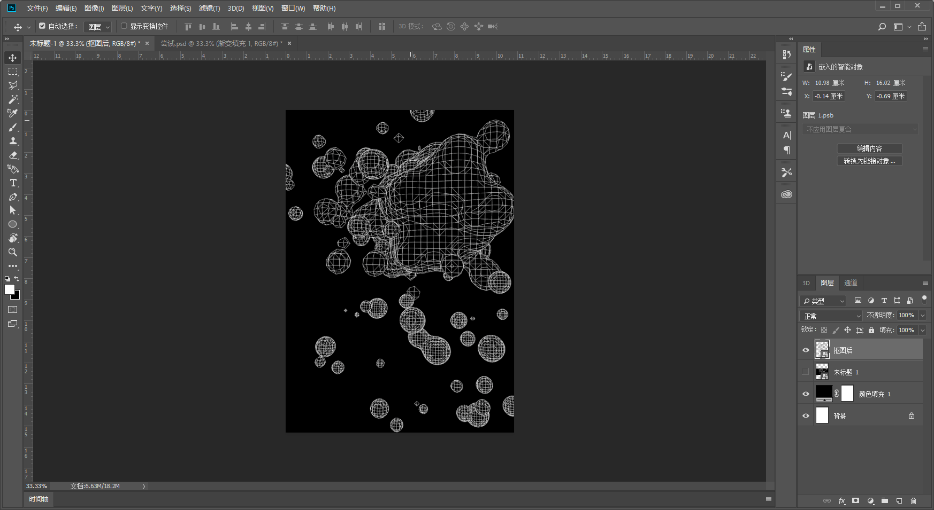Switch to the 尝试.psd document tab
Viewport: 934px width, 510px height.
point(221,43)
